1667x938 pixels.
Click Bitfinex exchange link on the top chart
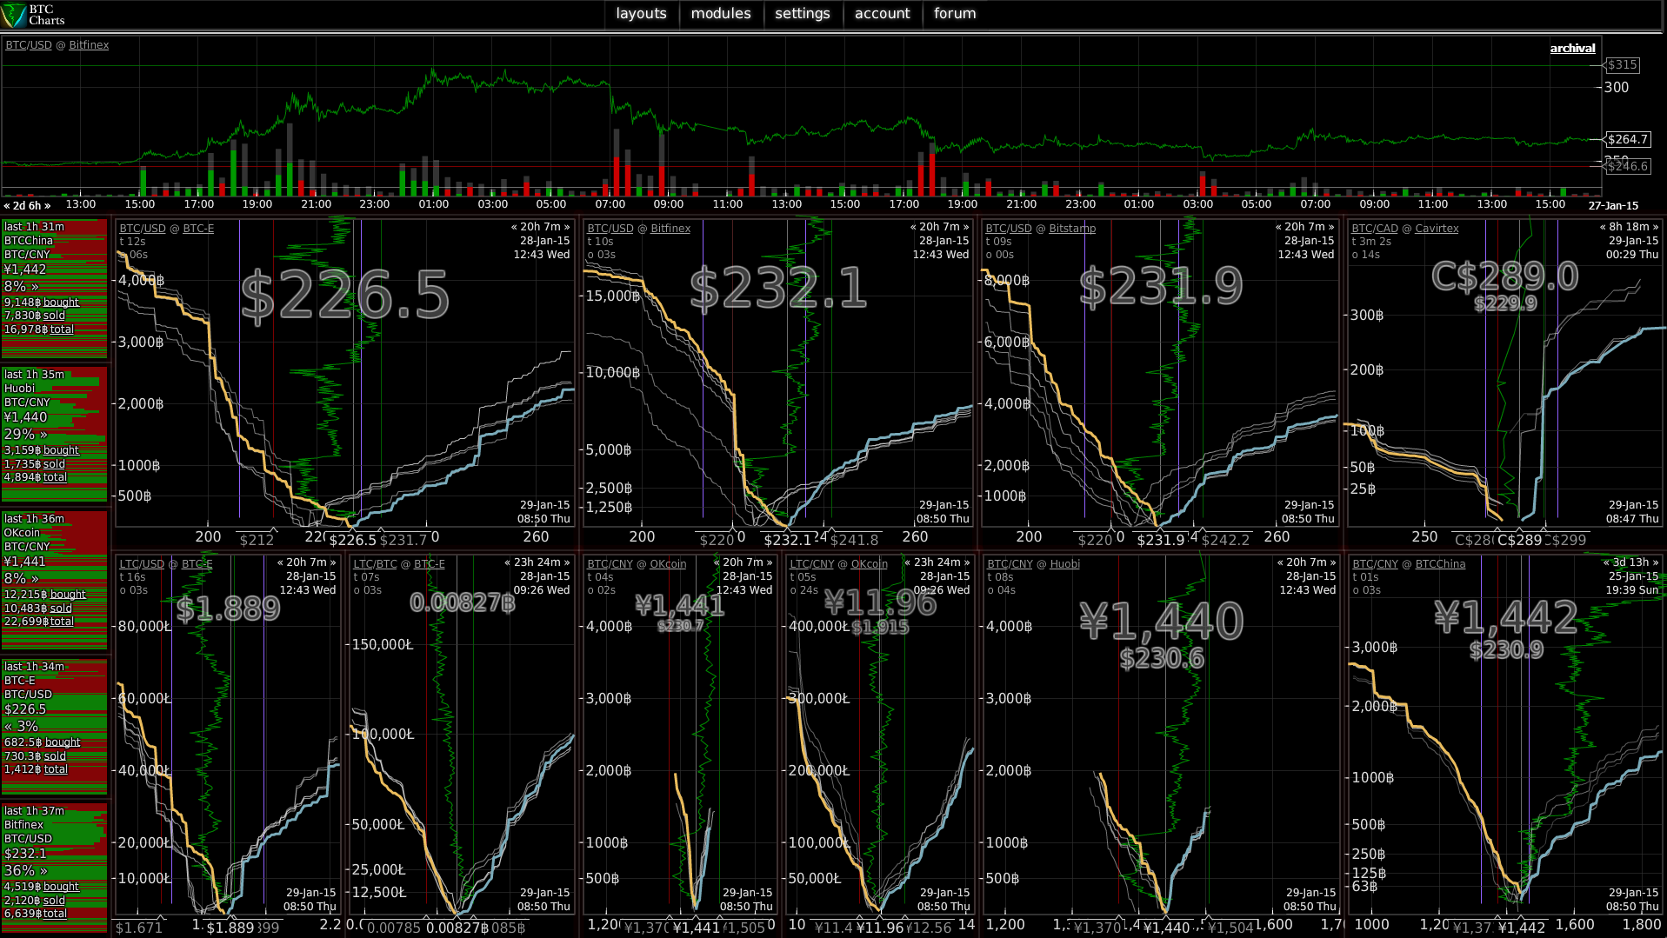(x=89, y=45)
